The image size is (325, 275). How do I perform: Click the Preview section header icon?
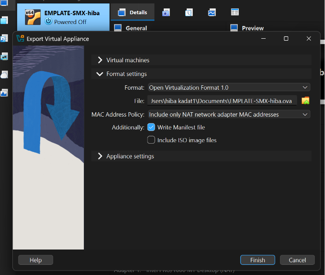pyautogui.click(x=234, y=28)
